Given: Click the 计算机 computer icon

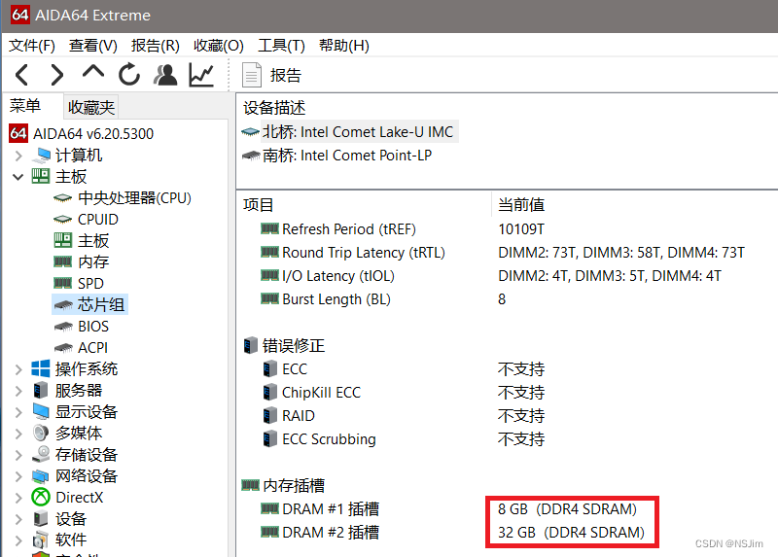Looking at the screenshot, I should pyautogui.click(x=41, y=156).
